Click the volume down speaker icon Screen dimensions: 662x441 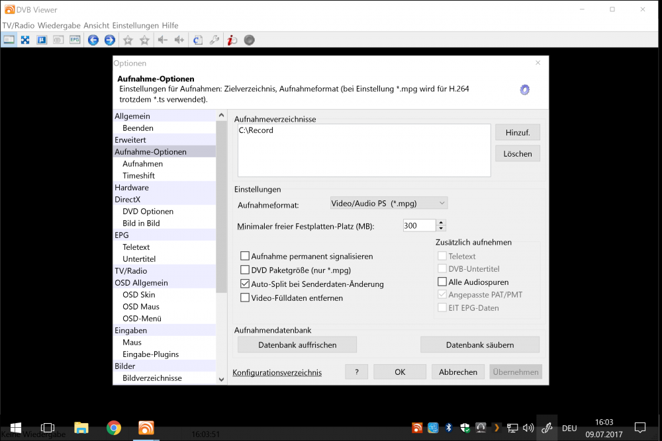coord(162,40)
